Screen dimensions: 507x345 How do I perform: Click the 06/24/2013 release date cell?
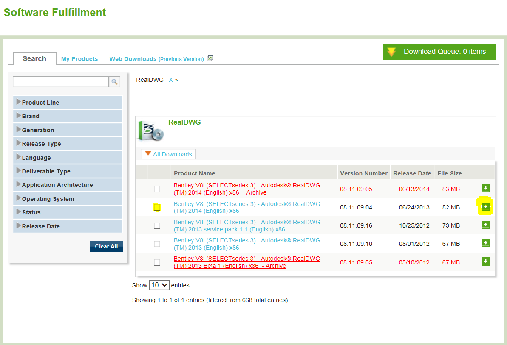tap(414, 207)
